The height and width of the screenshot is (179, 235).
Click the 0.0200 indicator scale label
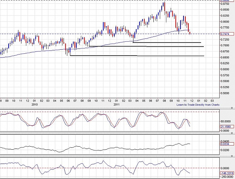[x=225, y=150]
